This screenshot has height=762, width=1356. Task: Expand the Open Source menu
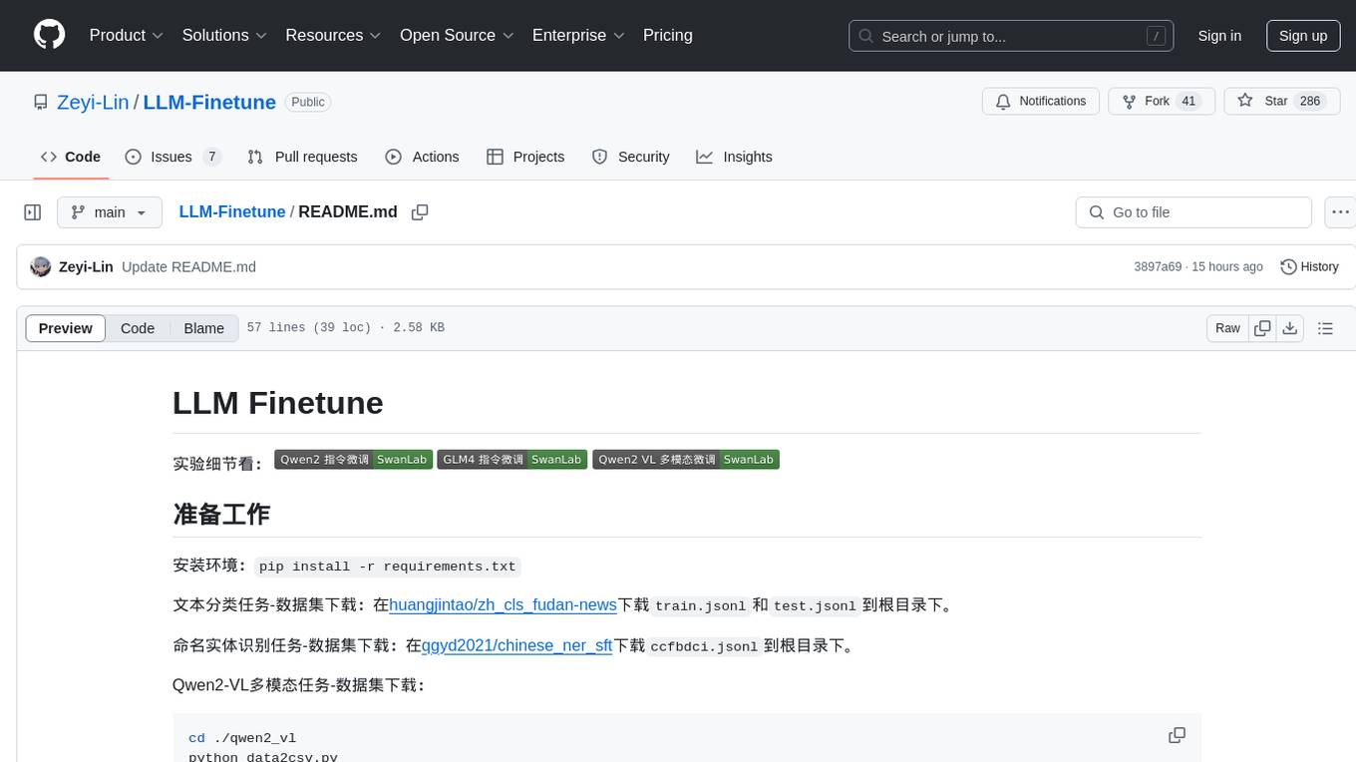[457, 35]
